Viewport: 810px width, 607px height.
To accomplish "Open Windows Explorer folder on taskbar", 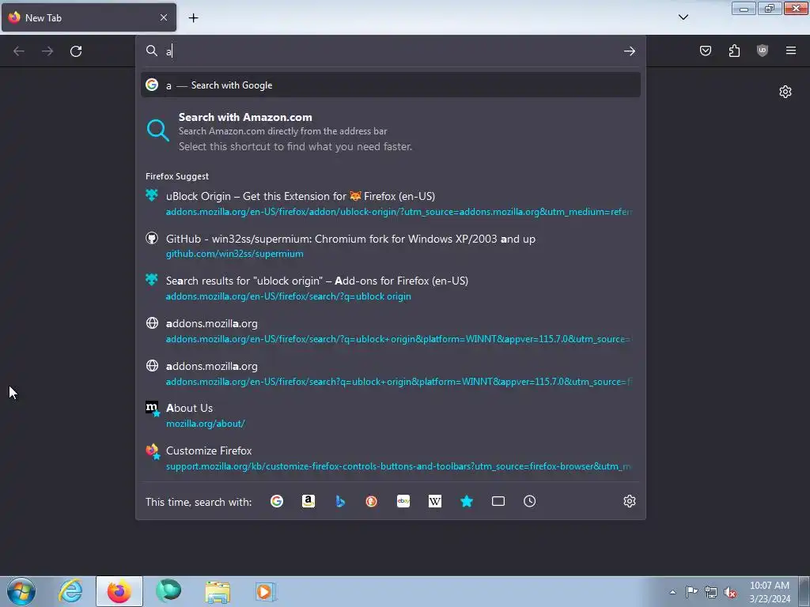I will point(218,592).
